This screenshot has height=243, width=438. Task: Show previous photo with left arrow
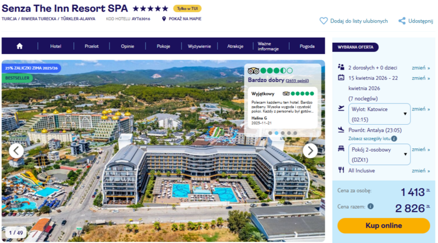[x=16, y=151]
